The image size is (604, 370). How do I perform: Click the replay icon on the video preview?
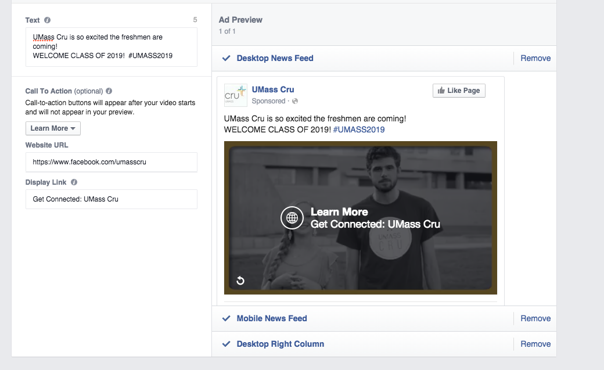tap(240, 280)
